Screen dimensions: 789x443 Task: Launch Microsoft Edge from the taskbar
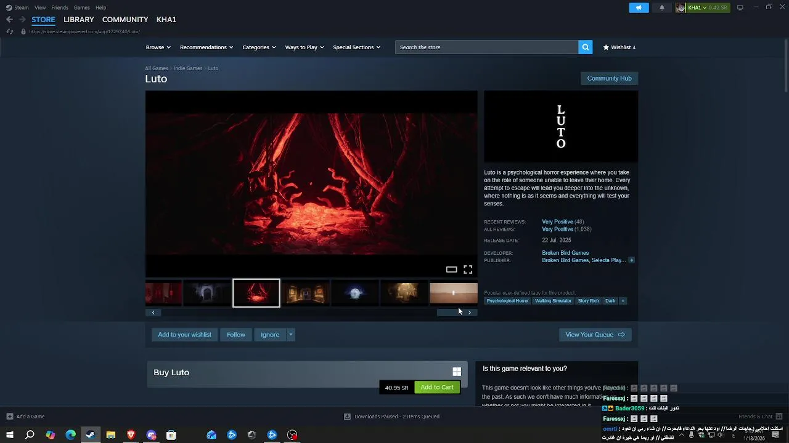pyautogui.click(x=70, y=435)
